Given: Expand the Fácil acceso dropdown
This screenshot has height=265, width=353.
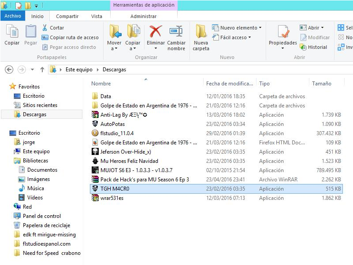Looking at the screenshot, I should coord(249,37).
